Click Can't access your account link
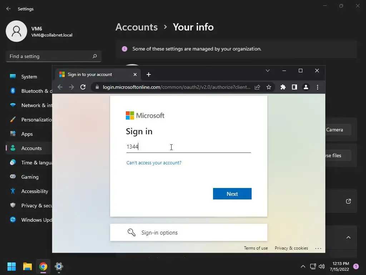 coord(154,163)
